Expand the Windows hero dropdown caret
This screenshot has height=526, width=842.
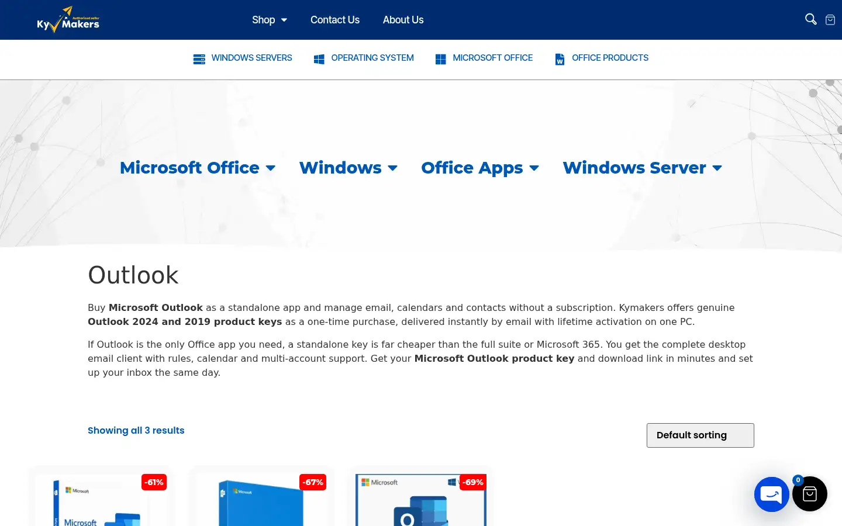[392, 168]
